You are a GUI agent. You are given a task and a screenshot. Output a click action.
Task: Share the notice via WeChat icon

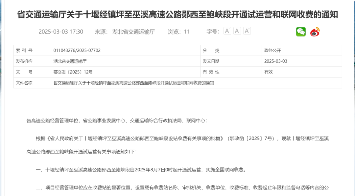coord(301,32)
